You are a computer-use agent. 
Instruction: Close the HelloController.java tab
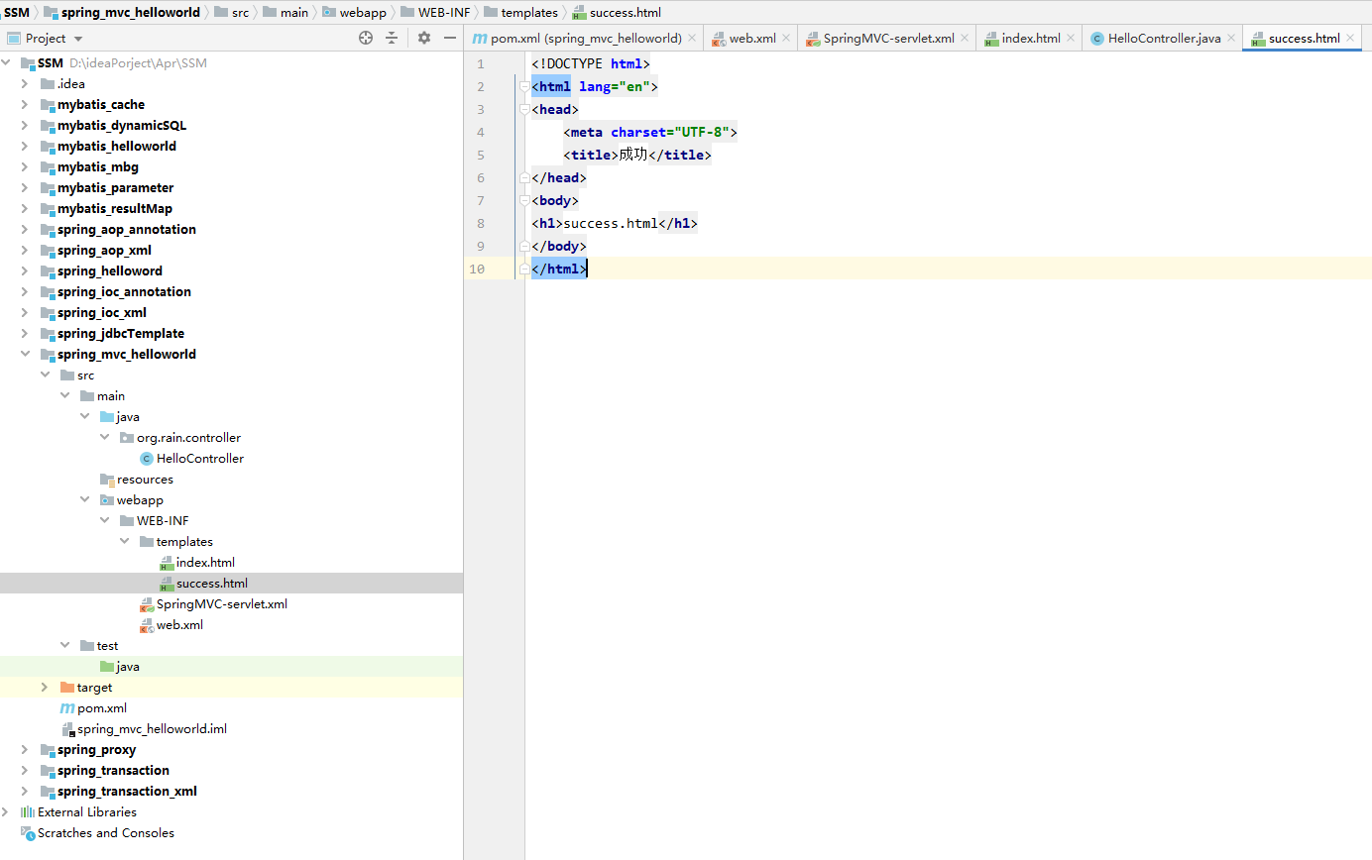tap(1231, 39)
